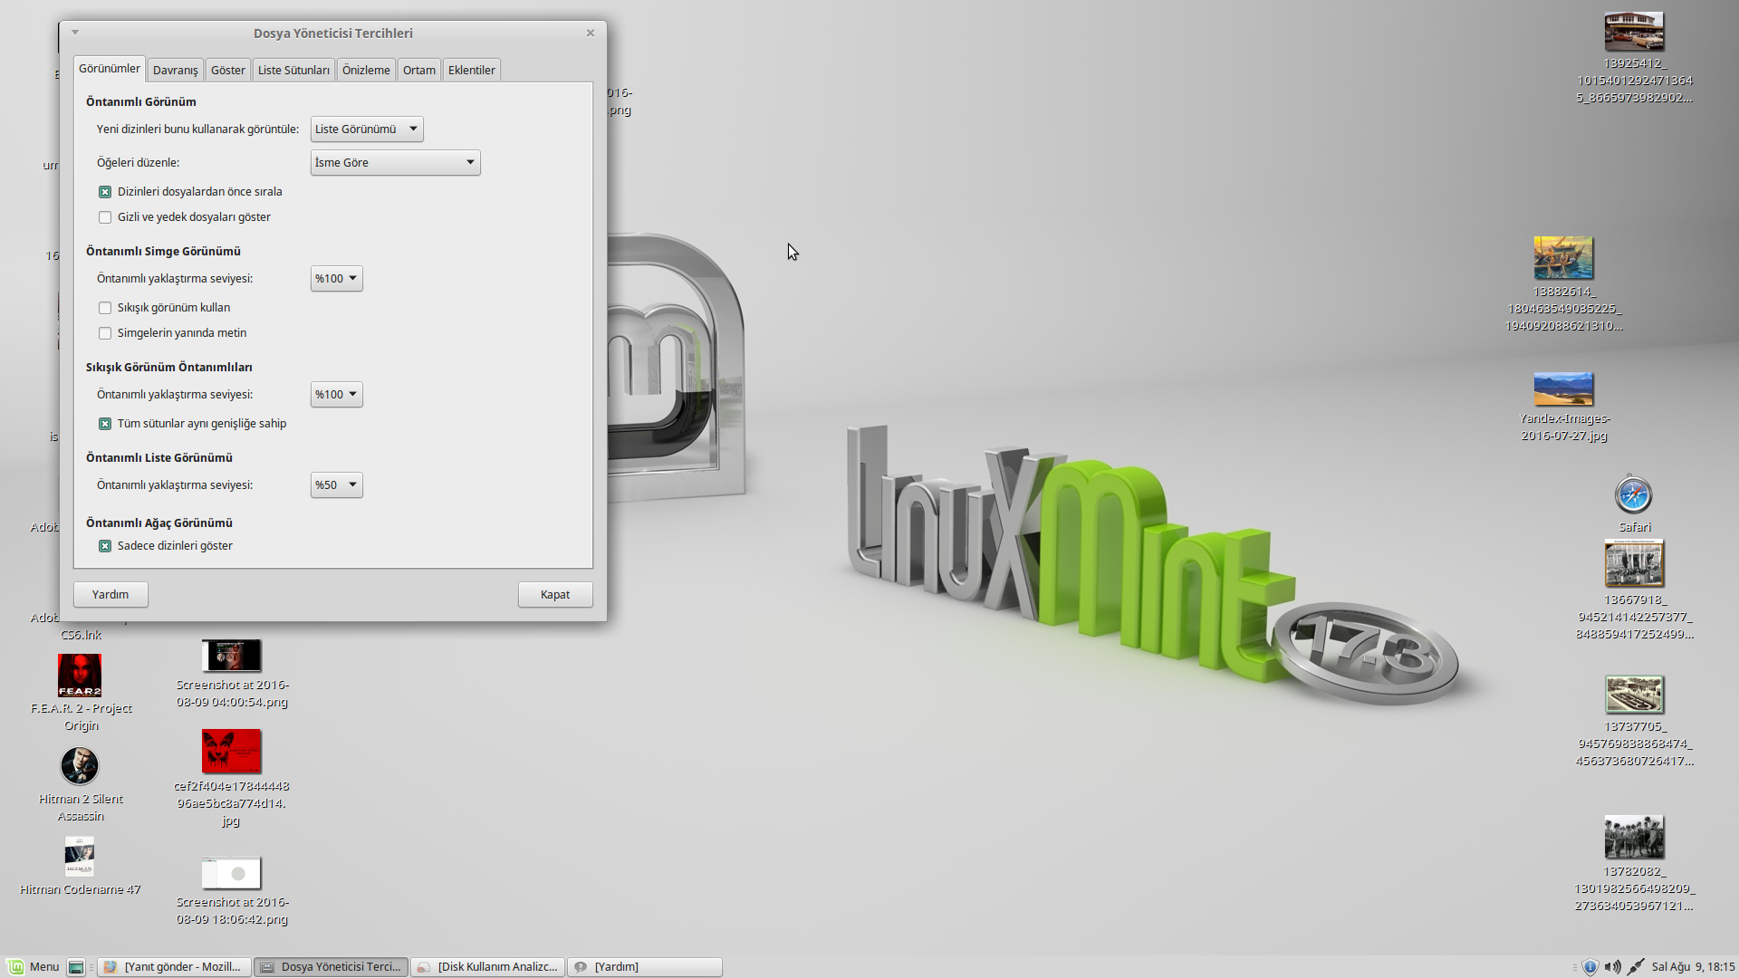Select the 13782082_ image thumbnail
1739x978 pixels.
tap(1634, 837)
